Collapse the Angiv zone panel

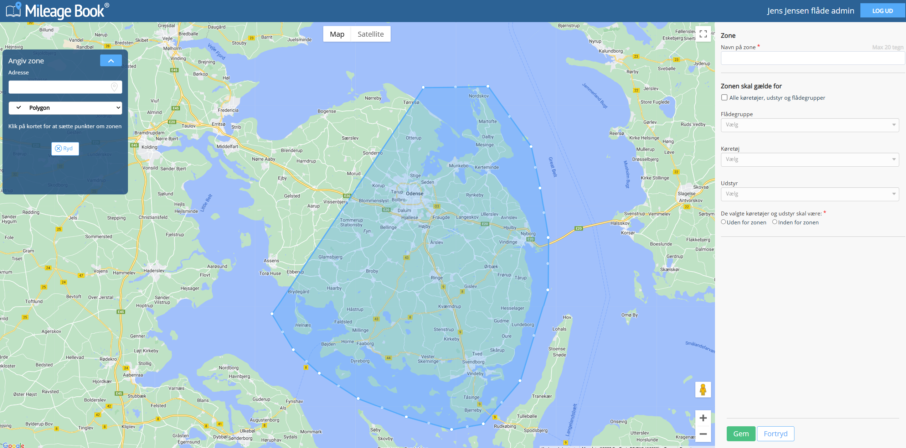click(x=111, y=61)
